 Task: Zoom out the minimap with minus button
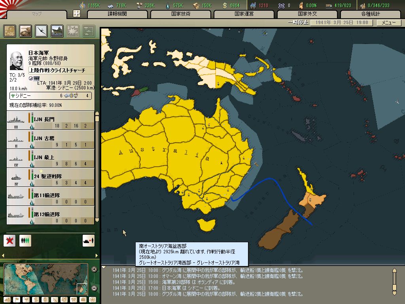coord(94,288)
